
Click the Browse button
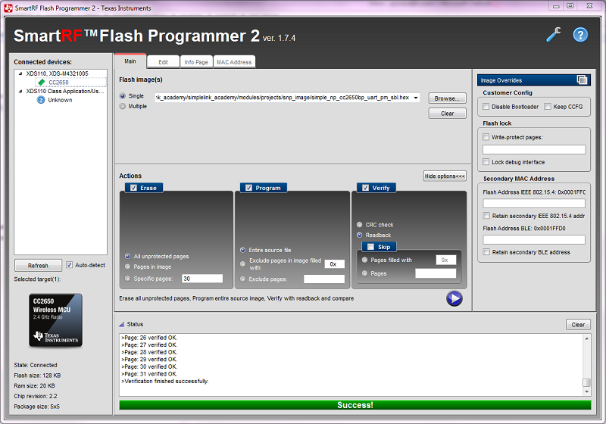[446, 98]
